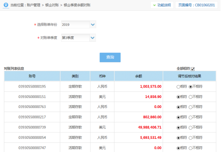Select 不相符 for account 03930500000763
This screenshot has width=221, height=152.
[x=190, y=107]
